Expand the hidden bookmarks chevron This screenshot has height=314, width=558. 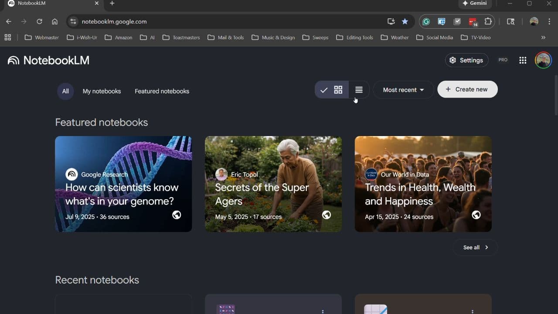coord(543,38)
